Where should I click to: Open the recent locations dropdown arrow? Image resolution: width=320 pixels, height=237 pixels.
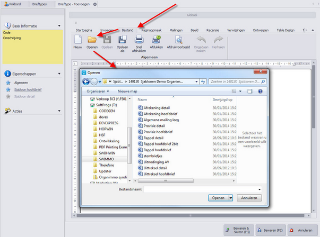100,82
